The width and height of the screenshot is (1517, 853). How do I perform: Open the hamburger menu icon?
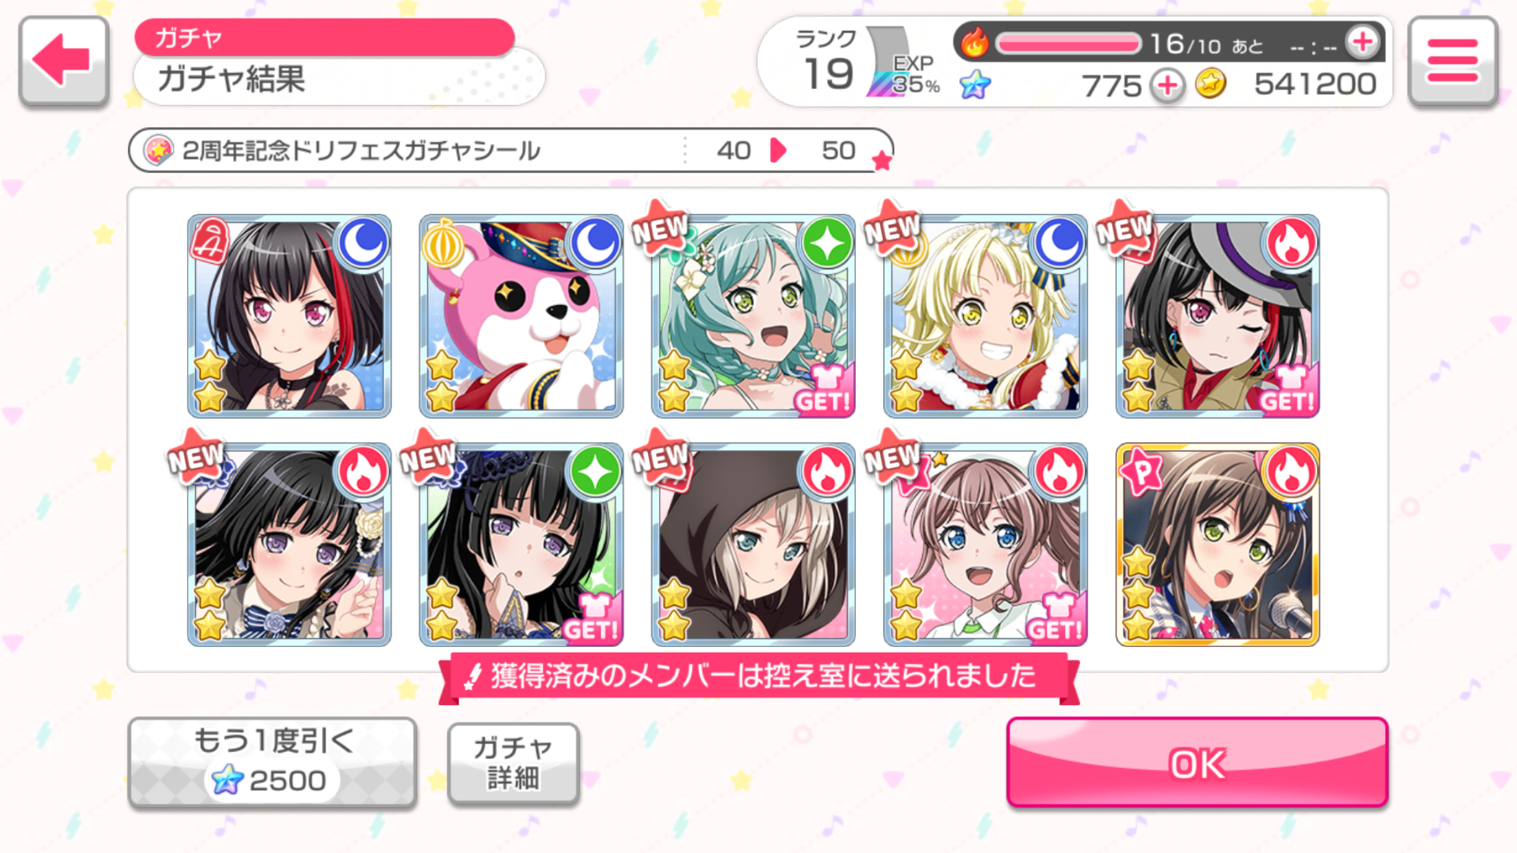pos(1453,61)
